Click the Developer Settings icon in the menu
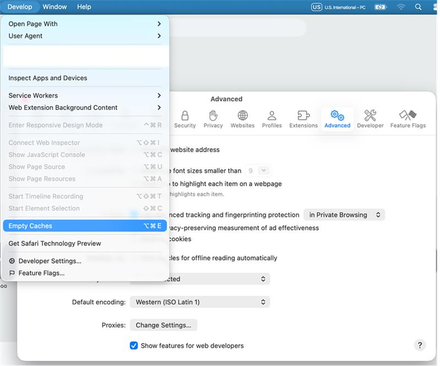The image size is (440, 366). 12,261
